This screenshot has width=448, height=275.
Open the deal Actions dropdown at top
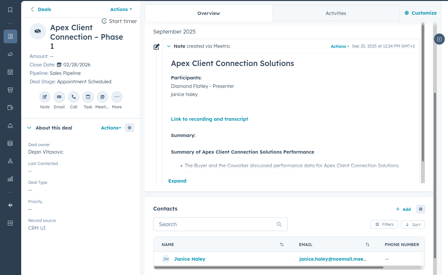121,9
